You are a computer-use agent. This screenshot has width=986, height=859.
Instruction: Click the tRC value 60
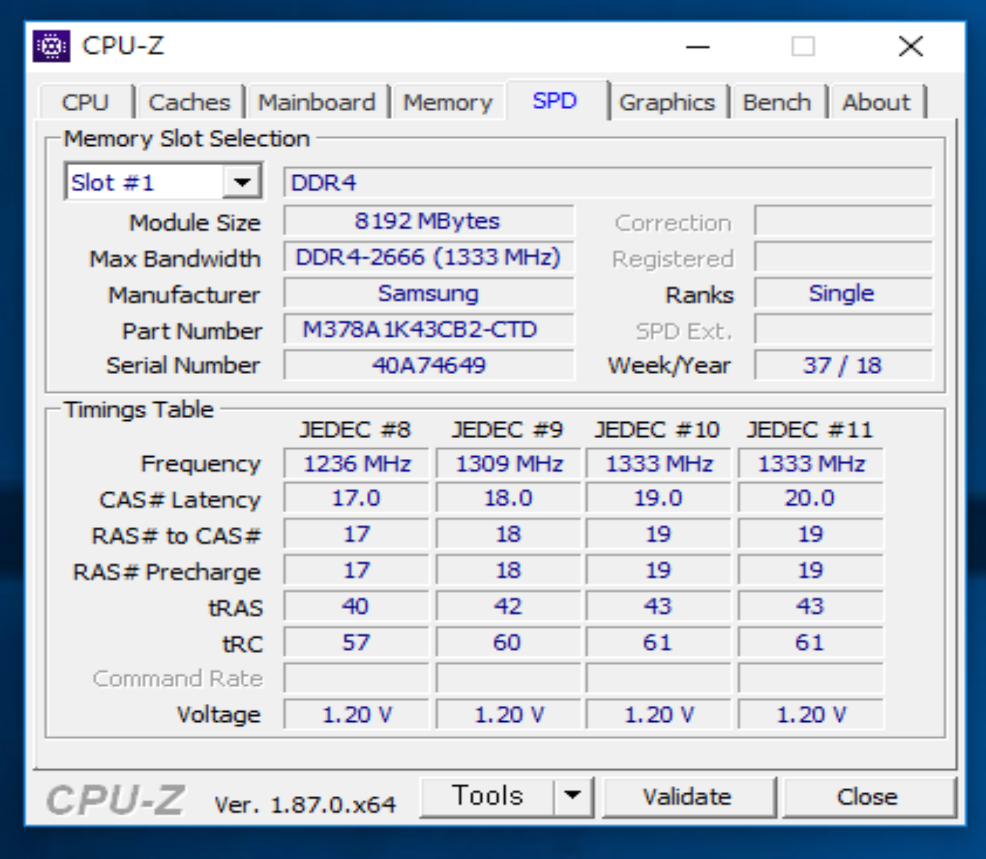(x=508, y=642)
